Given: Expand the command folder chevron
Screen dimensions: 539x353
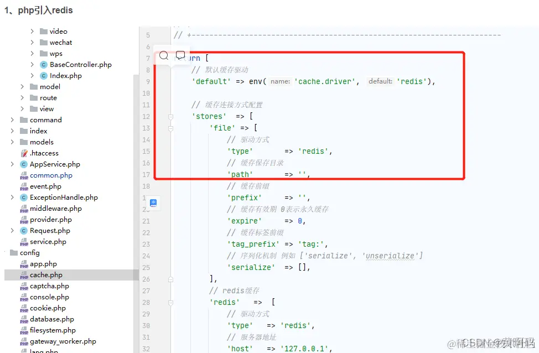Looking at the screenshot, I should 12,120.
